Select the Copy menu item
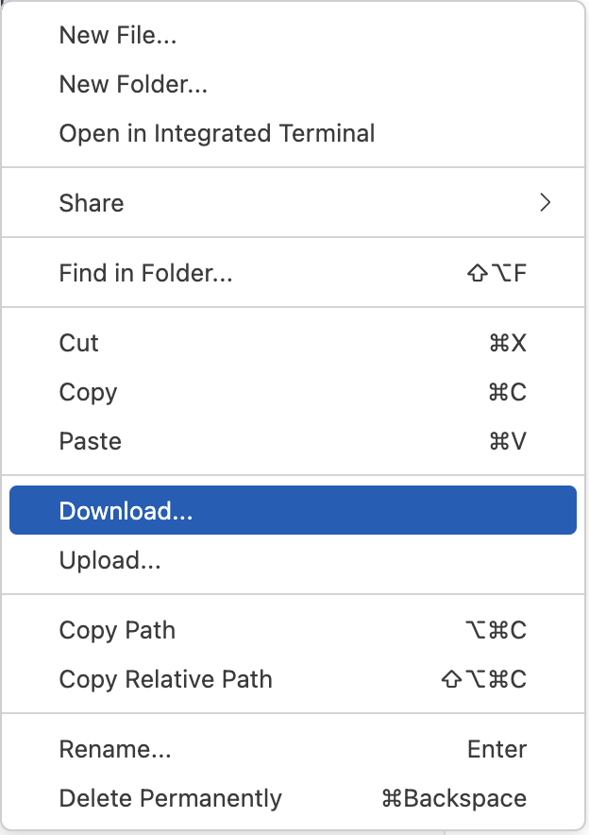589x835 pixels. 293,392
